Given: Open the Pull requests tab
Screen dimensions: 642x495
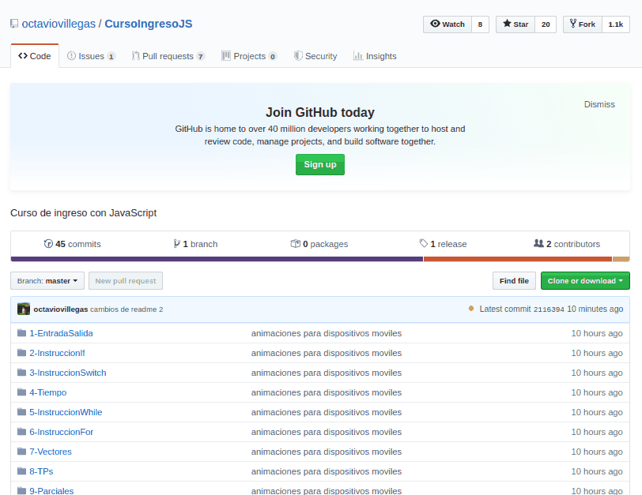Looking at the screenshot, I should click(168, 56).
